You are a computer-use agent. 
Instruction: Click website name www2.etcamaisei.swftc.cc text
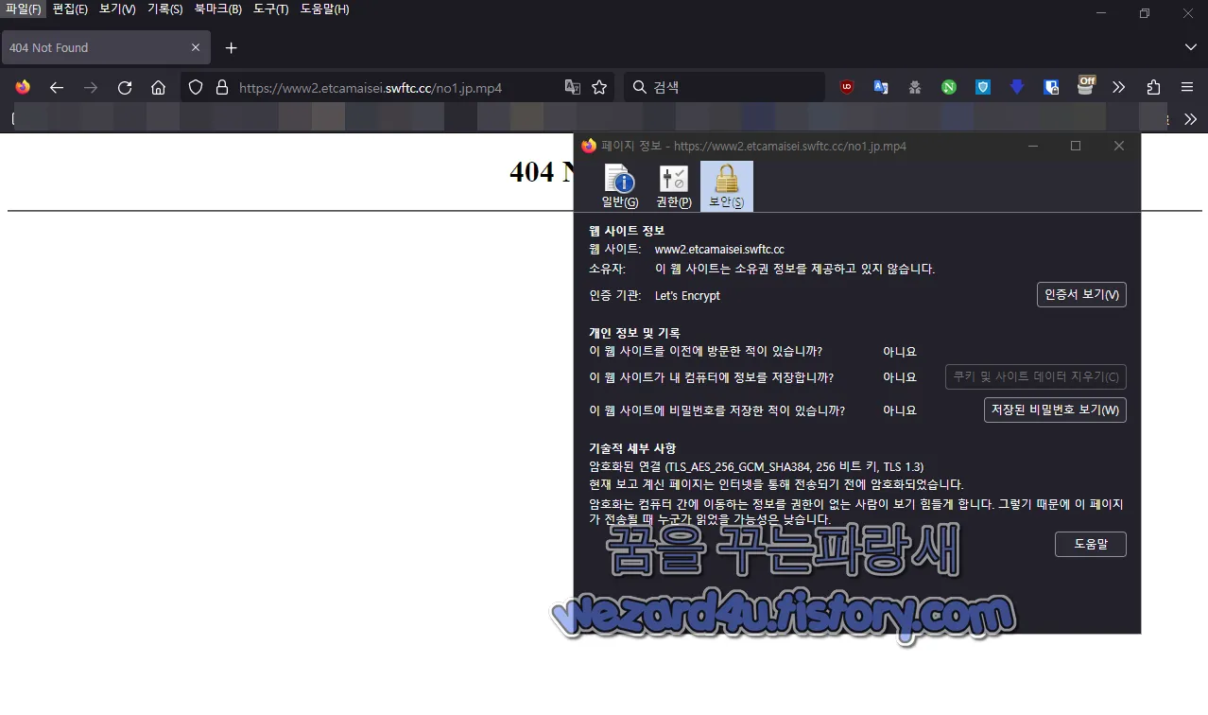[719, 250]
